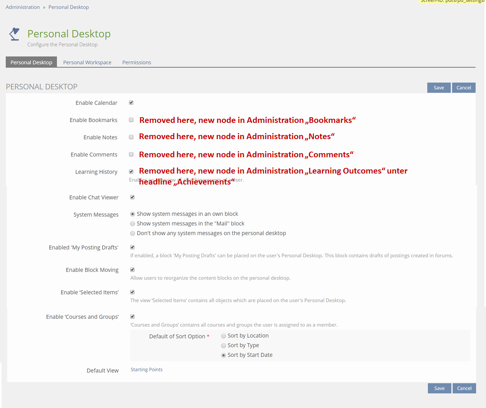Toggle the Enable Calendar checkbox
Viewport: 486px width, 408px height.
[131, 103]
